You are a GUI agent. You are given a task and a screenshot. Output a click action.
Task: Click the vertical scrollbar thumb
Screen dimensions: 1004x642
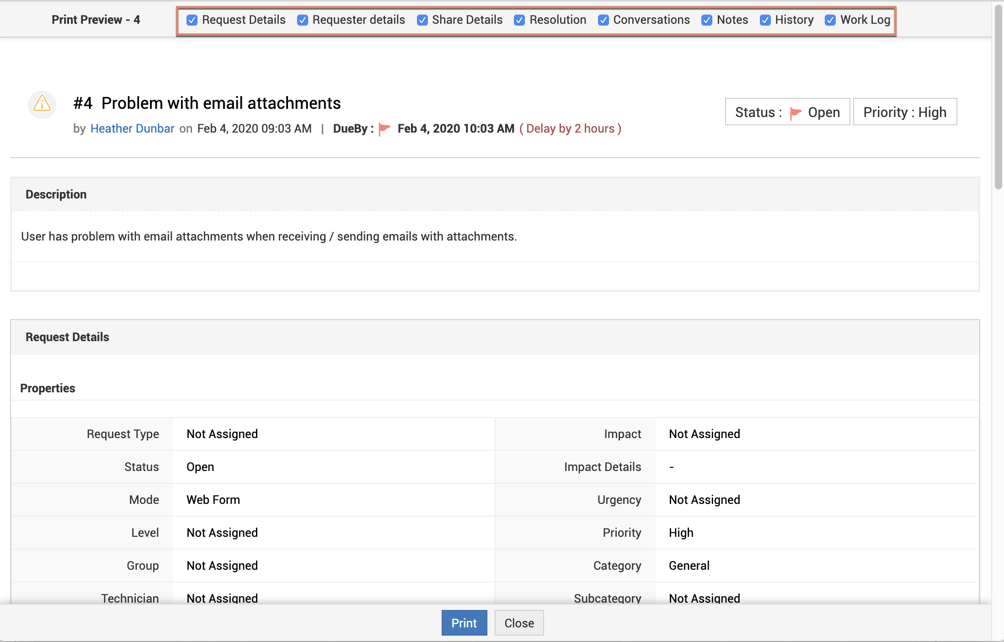click(x=999, y=96)
